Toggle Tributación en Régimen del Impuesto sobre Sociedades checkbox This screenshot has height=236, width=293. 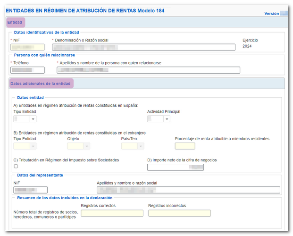(x=16, y=167)
